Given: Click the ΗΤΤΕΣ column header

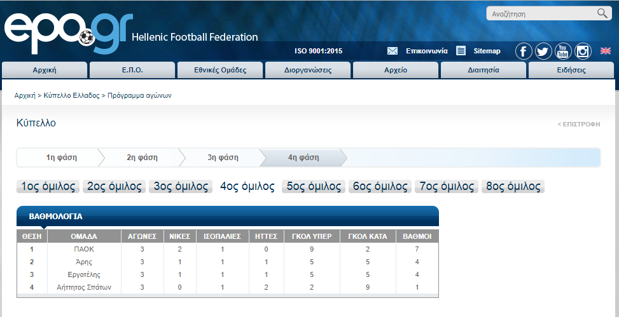Looking at the screenshot, I should tap(267, 236).
